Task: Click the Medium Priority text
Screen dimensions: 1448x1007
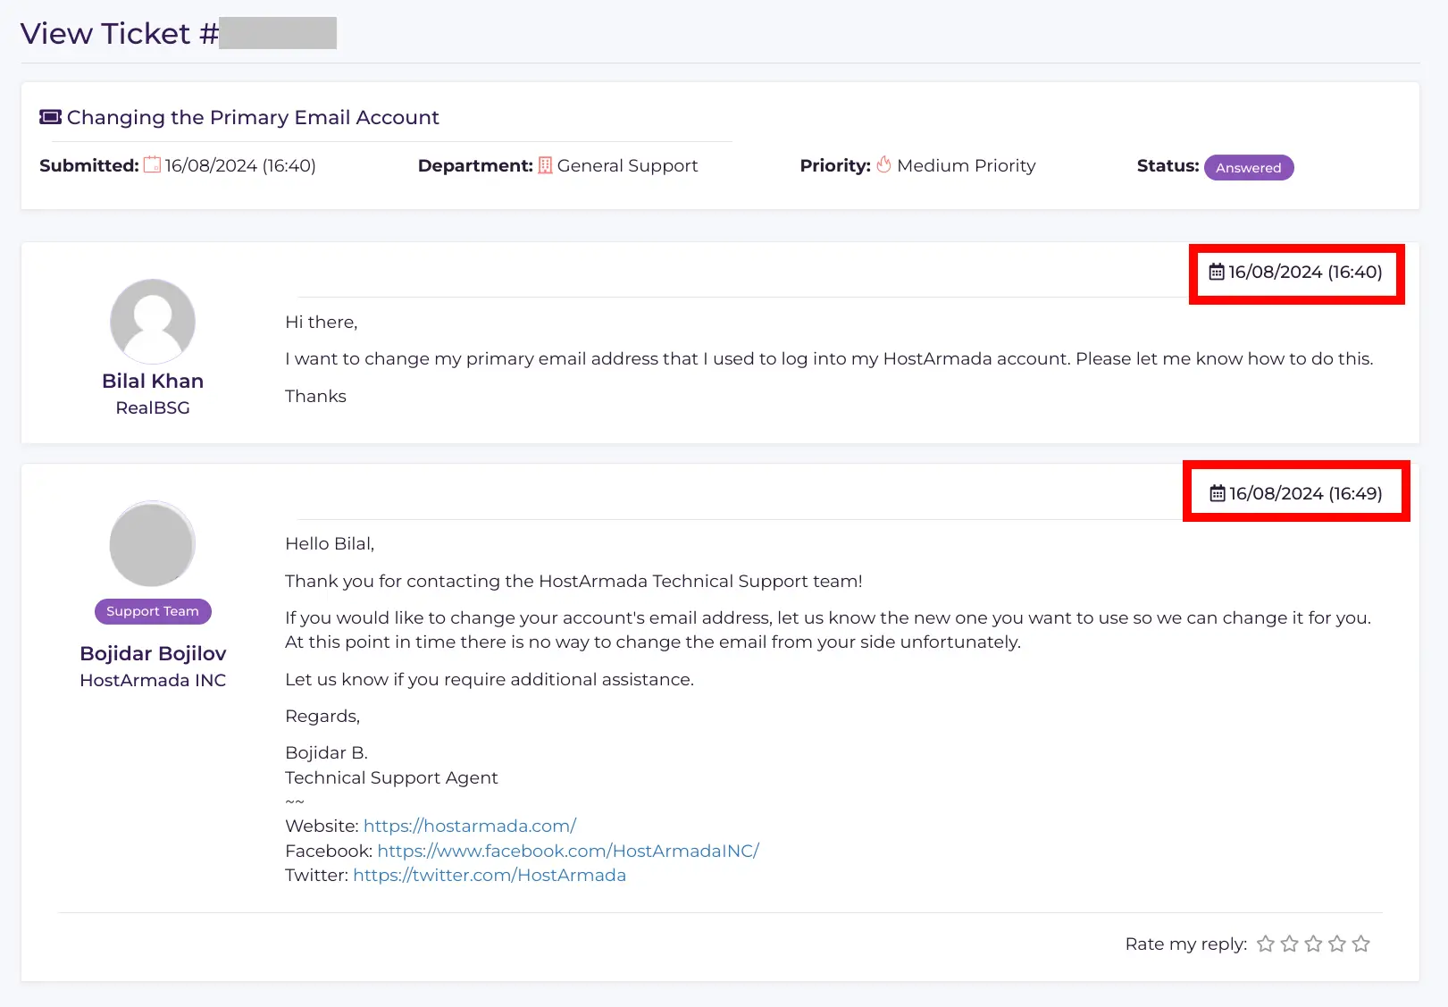Action: tap(967, 165)
